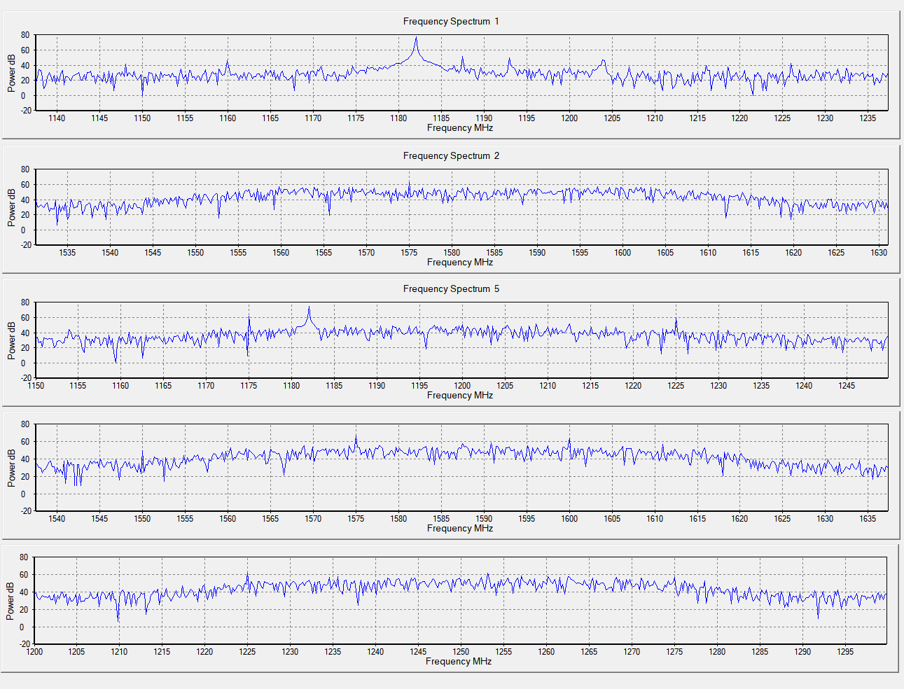The width and height of the screenshot is (904, 689).
Task: Click the 1600 tick label in Frequency Spectrum 2
Action: point(623,252)
